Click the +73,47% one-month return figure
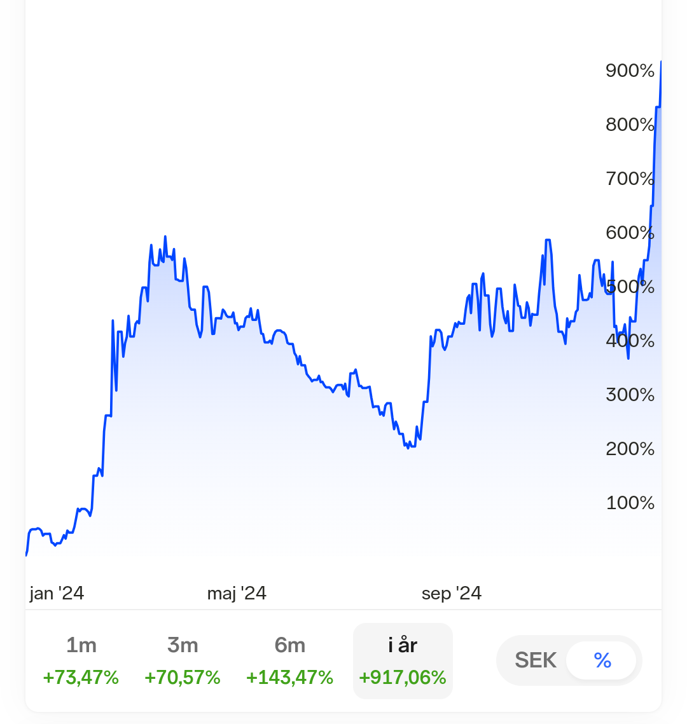The width and height of the screenshot is (687, 724). (x=81, y=678)
